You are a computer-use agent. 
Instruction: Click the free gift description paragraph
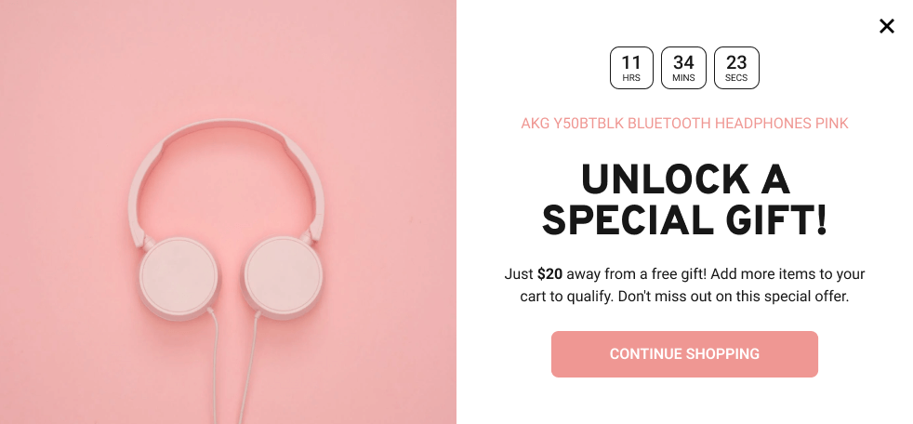pyautogui.click(x=684, y=285)
